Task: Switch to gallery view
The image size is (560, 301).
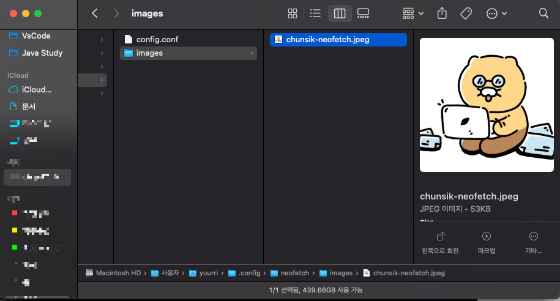Action: pyautogui.click(x=363, y=13)
